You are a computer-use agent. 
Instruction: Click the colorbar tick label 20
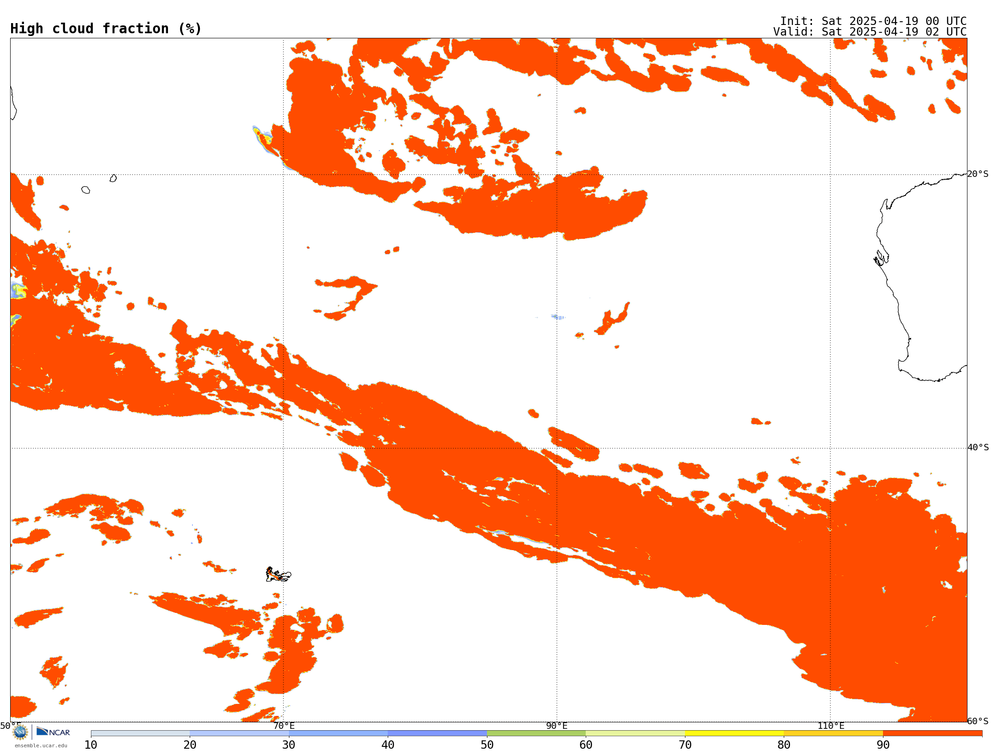point(190,745)
